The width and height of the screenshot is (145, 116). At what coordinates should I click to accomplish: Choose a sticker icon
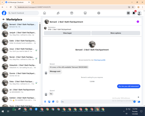pos(53,101)
